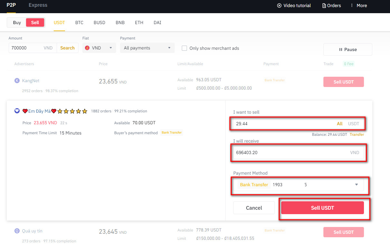This screenshot has width=390, height=244.
Task: Expand the Fiat VND dropdown
Action: click(99, 48)
